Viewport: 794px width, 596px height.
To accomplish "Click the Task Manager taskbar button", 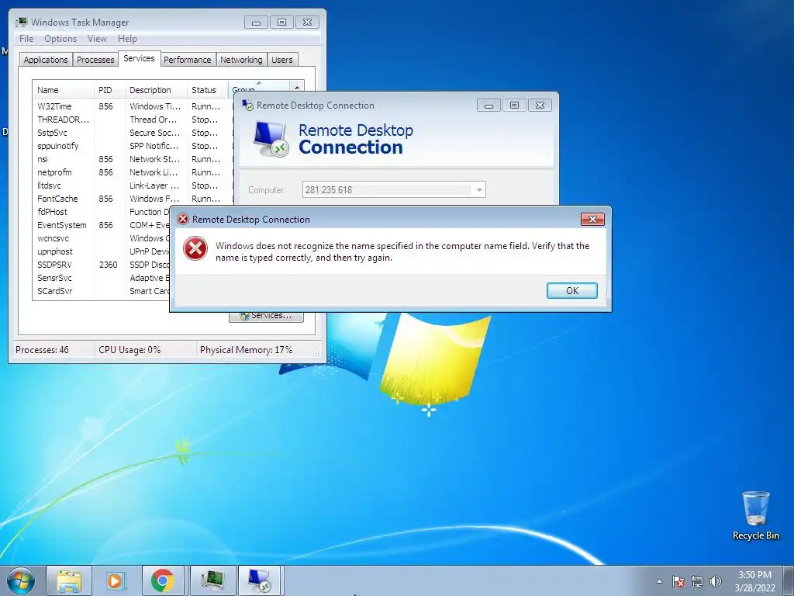I will point(212,580).
